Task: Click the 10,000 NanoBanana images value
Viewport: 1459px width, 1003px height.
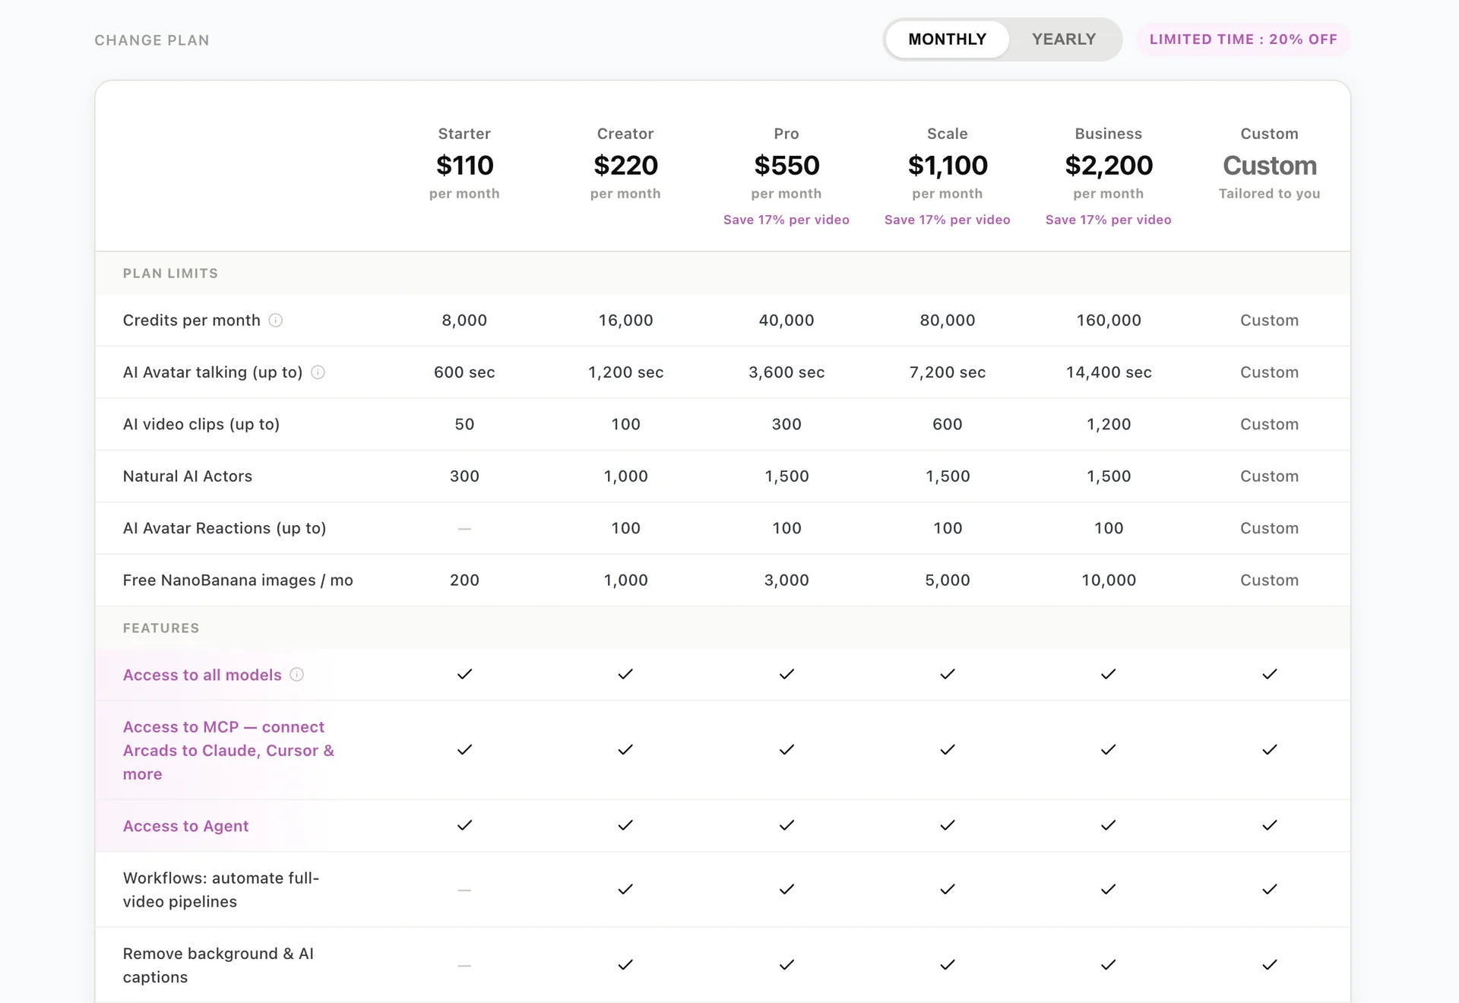Action: tap(1109, 581)
